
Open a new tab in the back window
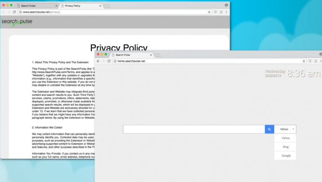pos(107,6)
